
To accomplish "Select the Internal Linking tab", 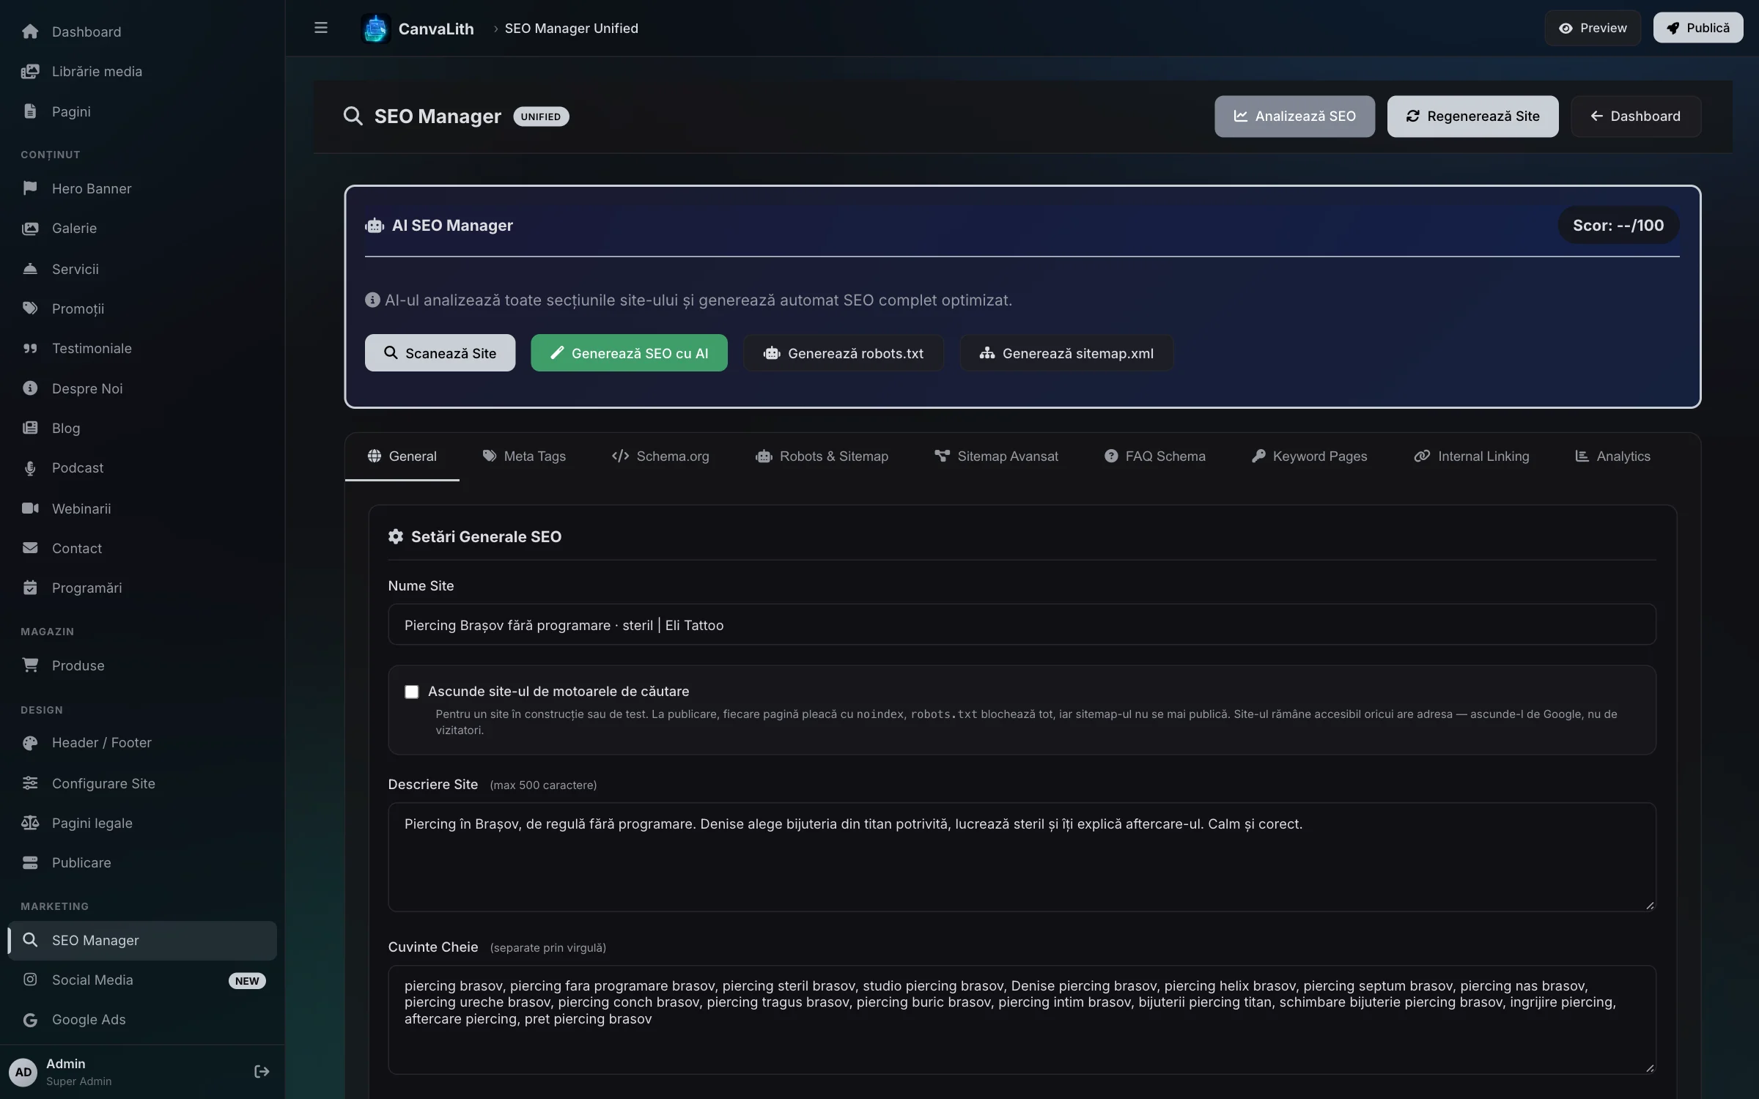I will (x=1471, y=456).
